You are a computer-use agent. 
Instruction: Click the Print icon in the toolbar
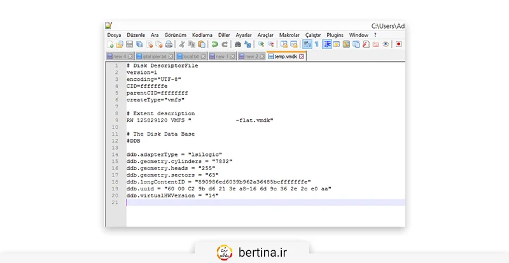[169, 45]
